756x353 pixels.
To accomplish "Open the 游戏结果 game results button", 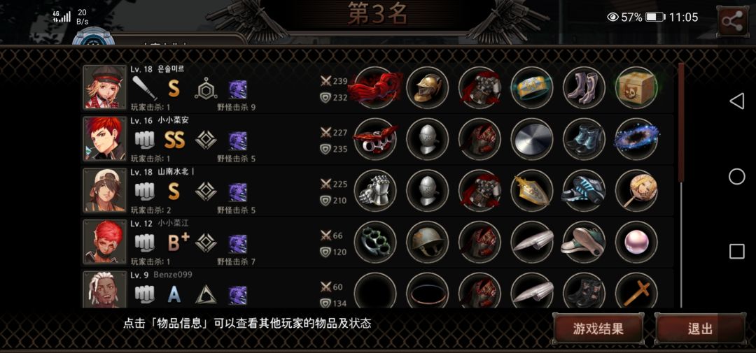I will coord(598,329).
